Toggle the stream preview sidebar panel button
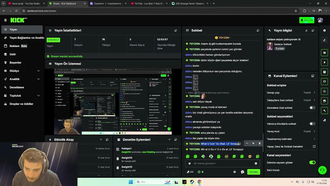Image resolution: width=330 pixels, height=186 pixels. coord(324,53)
